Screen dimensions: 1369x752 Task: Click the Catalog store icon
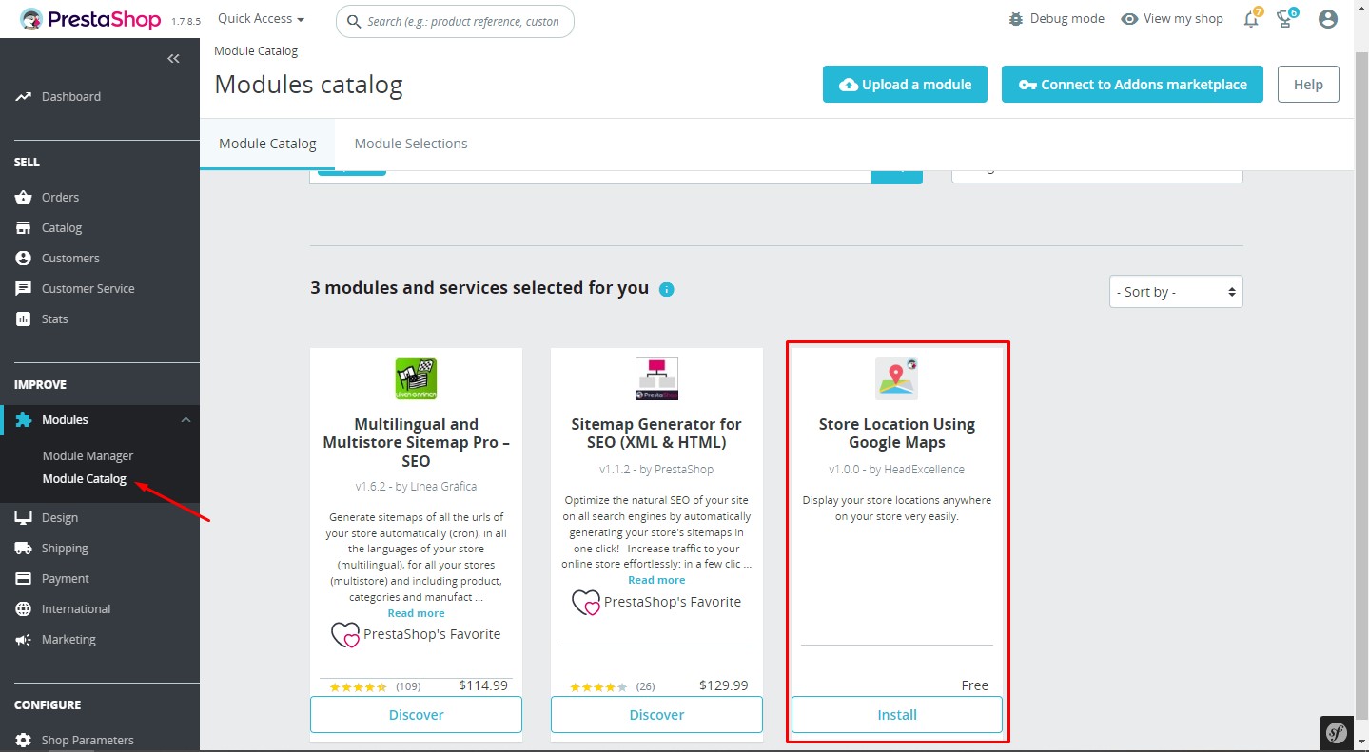[24, 227]
